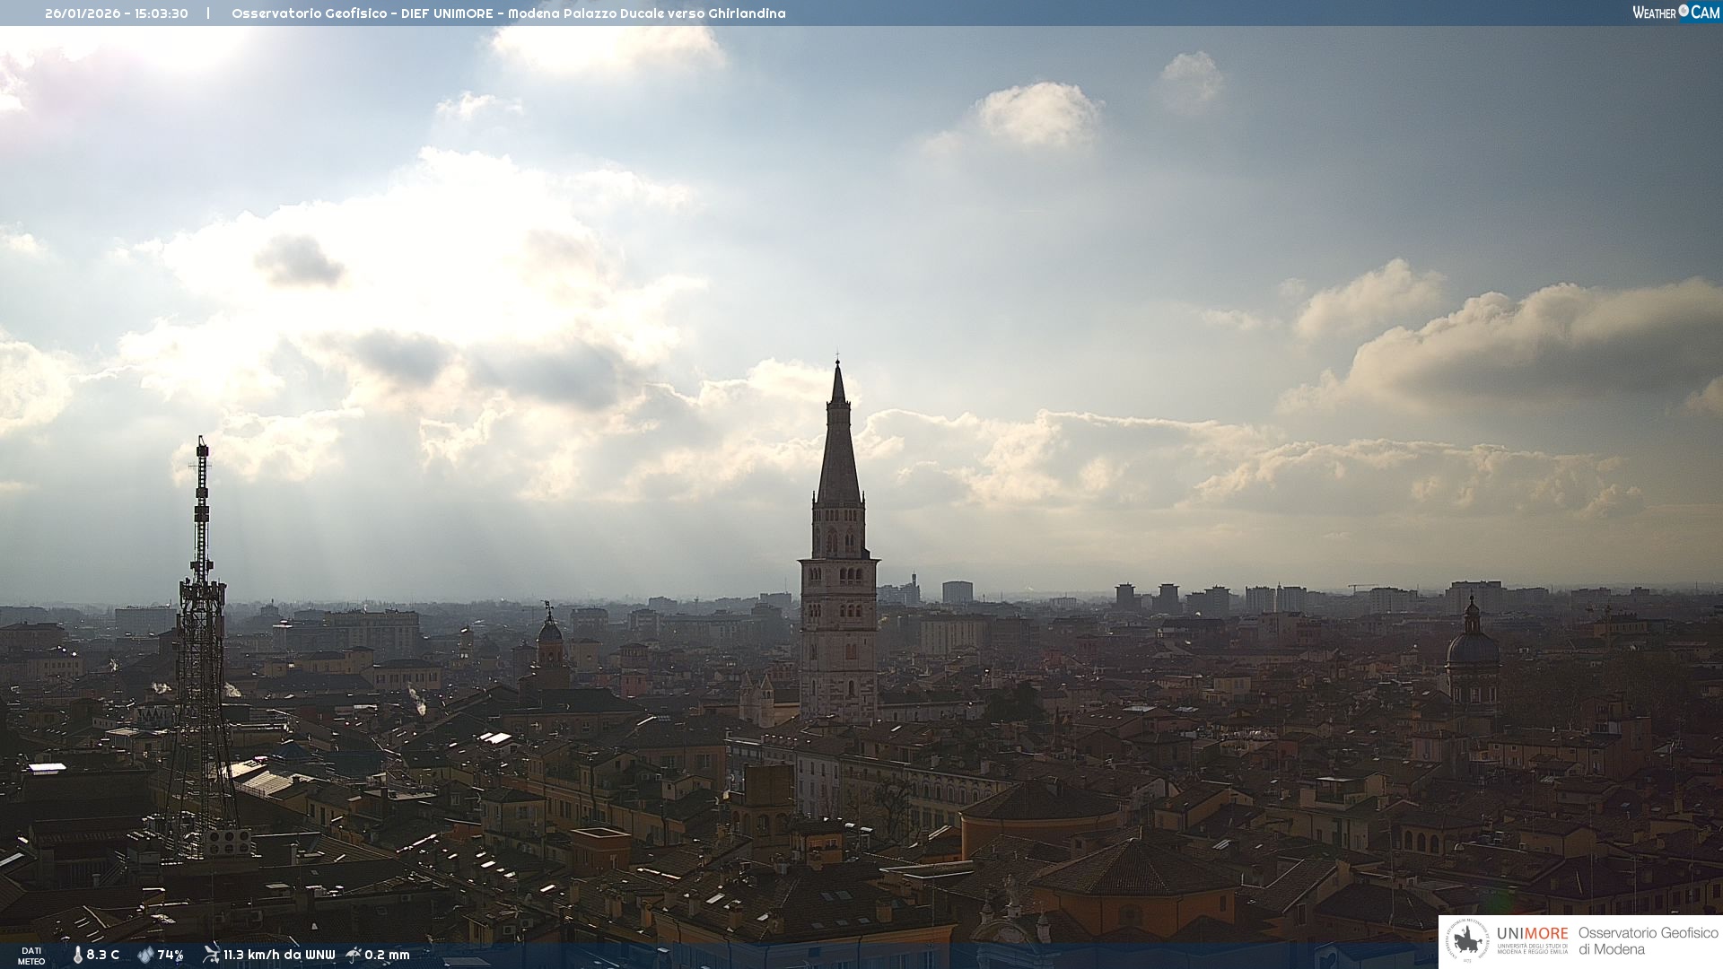Click the 11.3 km/h da WNW wind reading
Image resolution: width=1723 pixels, height=969 pixels.
pos(279,955)
